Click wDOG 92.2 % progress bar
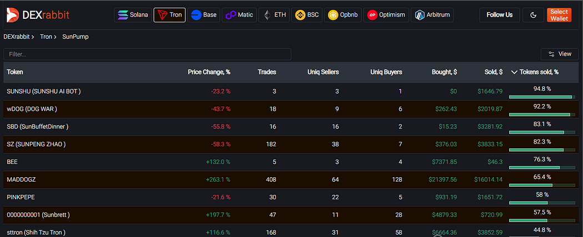Screen dimensions: 583x237 tap(542, 115)
